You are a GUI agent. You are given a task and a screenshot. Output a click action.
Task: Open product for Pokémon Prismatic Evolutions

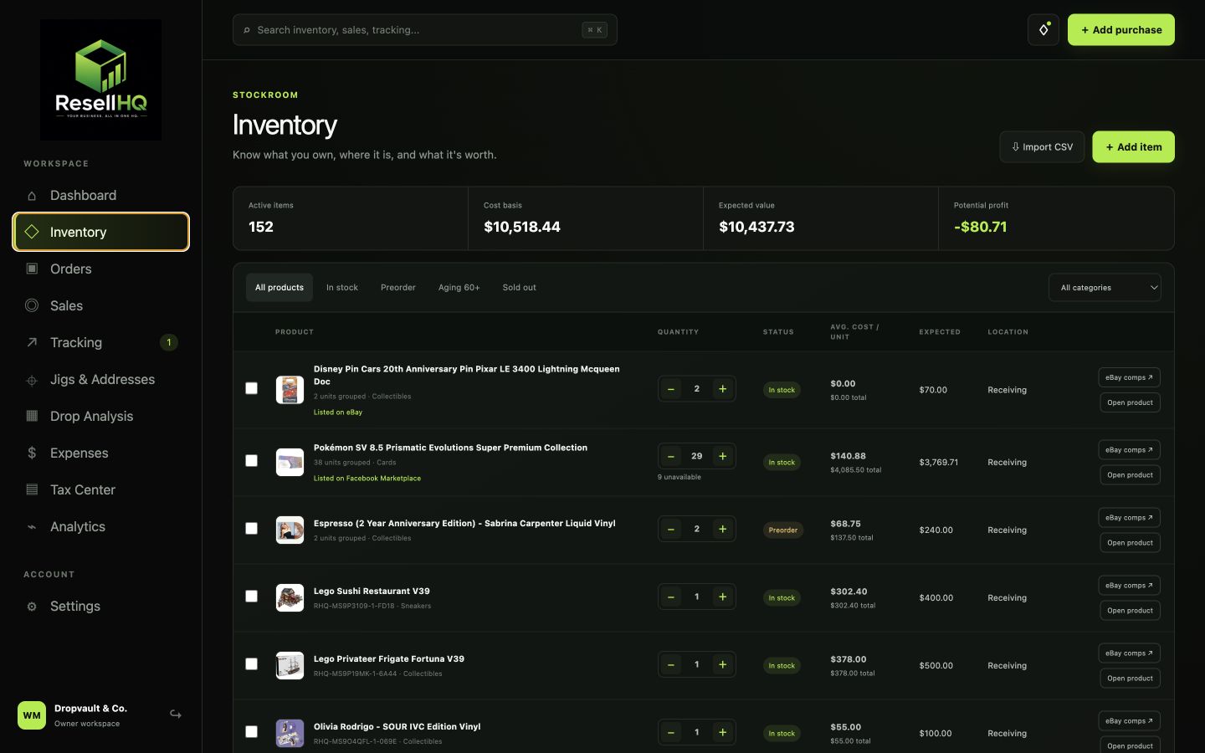click(1130, 475)
